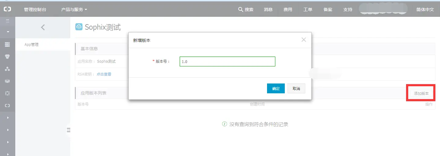The width and height of the screenshot is (440, 156).
Task: Select App管理 in the left navigation
Action: coord(31,45)
